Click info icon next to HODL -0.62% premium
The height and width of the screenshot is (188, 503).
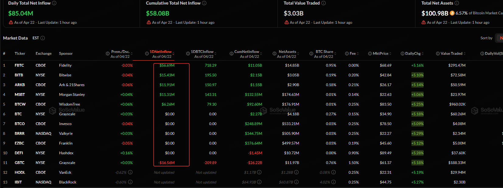130,172
